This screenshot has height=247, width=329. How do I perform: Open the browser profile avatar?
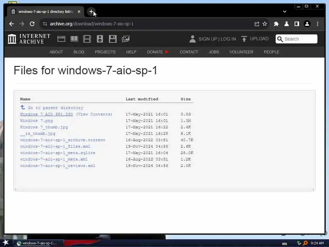pyautogui.click(x=307, y=24)
